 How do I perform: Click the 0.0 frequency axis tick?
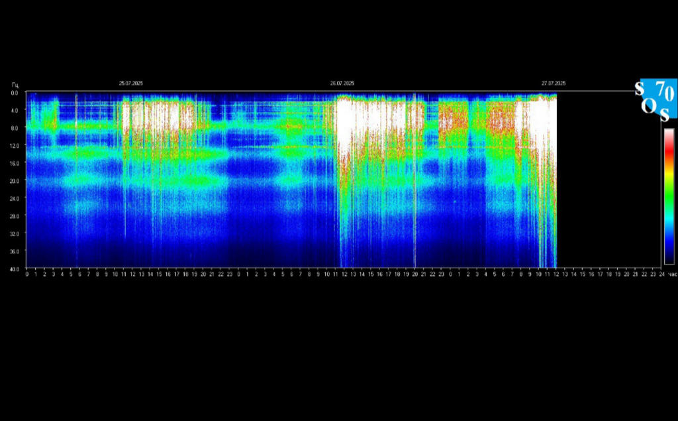tap(14, 93)
